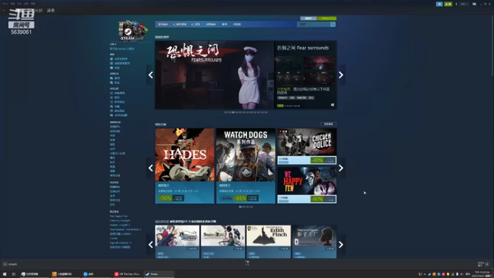Click browse more button beside special offers
Screen dimensions: 494x278
pos(329,124)
